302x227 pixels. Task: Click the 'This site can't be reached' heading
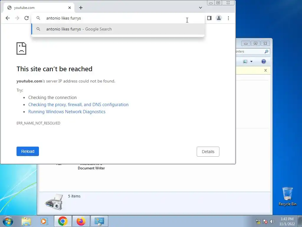click(54, 69)
